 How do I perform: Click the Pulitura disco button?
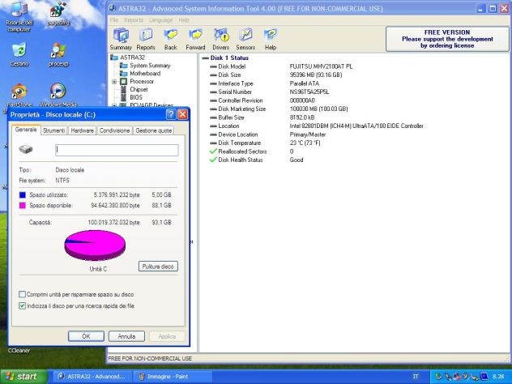pos(158,266)
